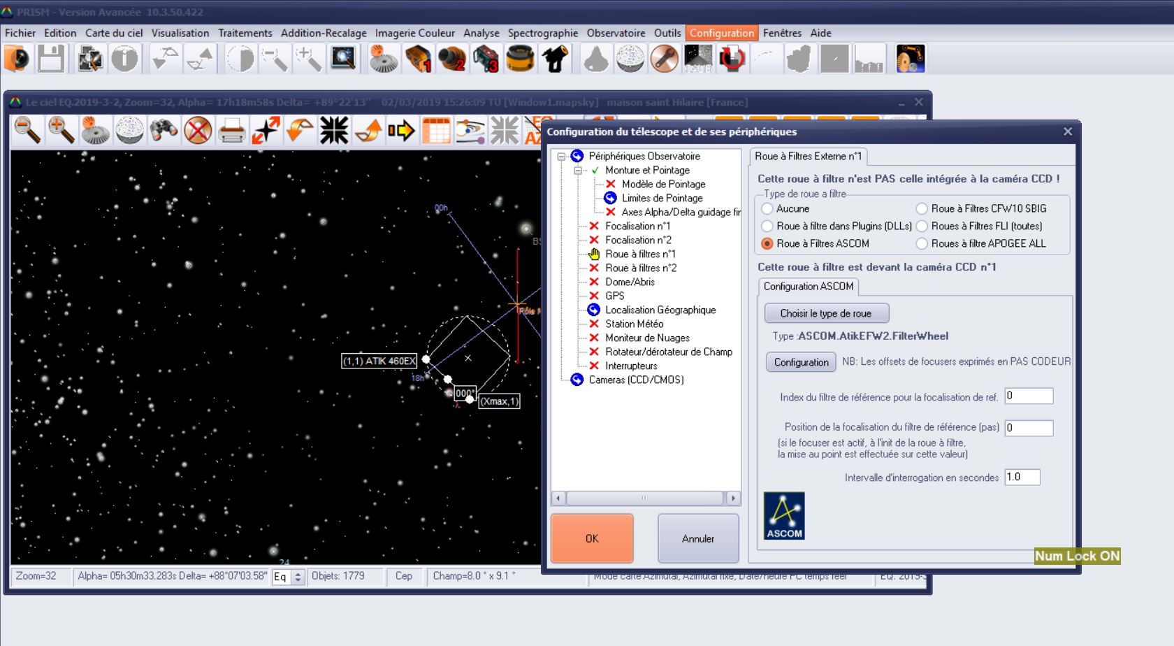Click the printer icon in sky map toolbar
This screenshot has width=1174, height=646.
[x=231, y=130]
